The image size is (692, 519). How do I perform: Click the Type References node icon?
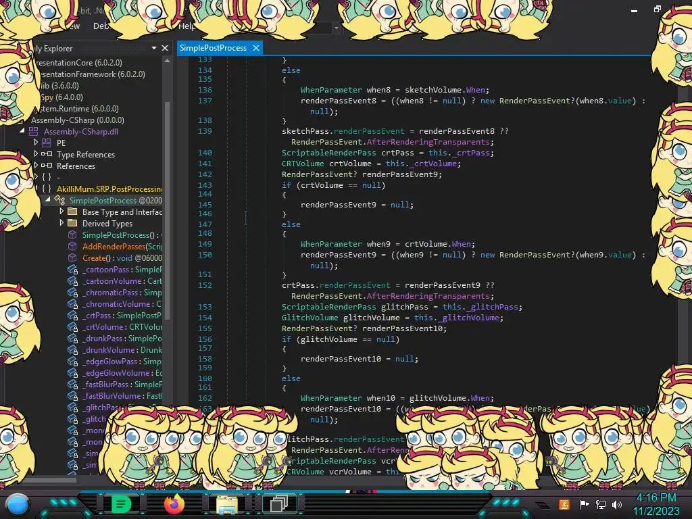coord(47,155)
